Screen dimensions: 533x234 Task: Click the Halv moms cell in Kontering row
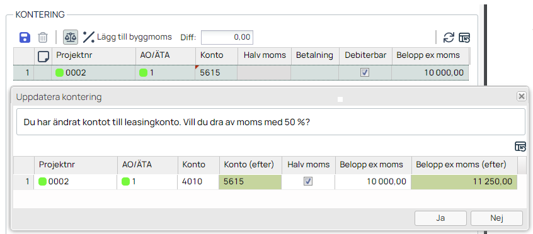[x=264, y=73]
